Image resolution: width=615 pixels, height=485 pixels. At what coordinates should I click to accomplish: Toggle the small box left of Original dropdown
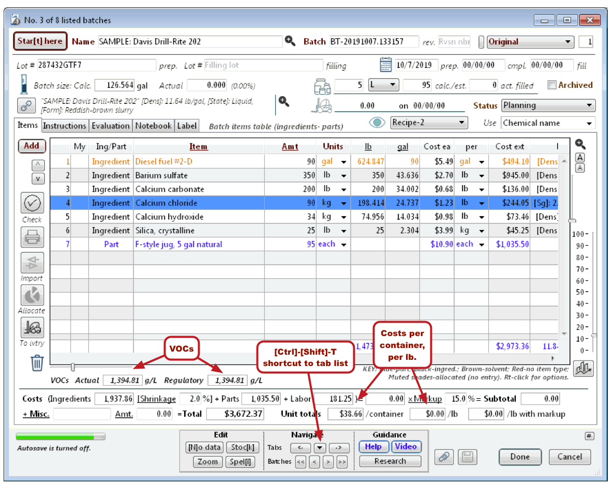pos(481,42)
